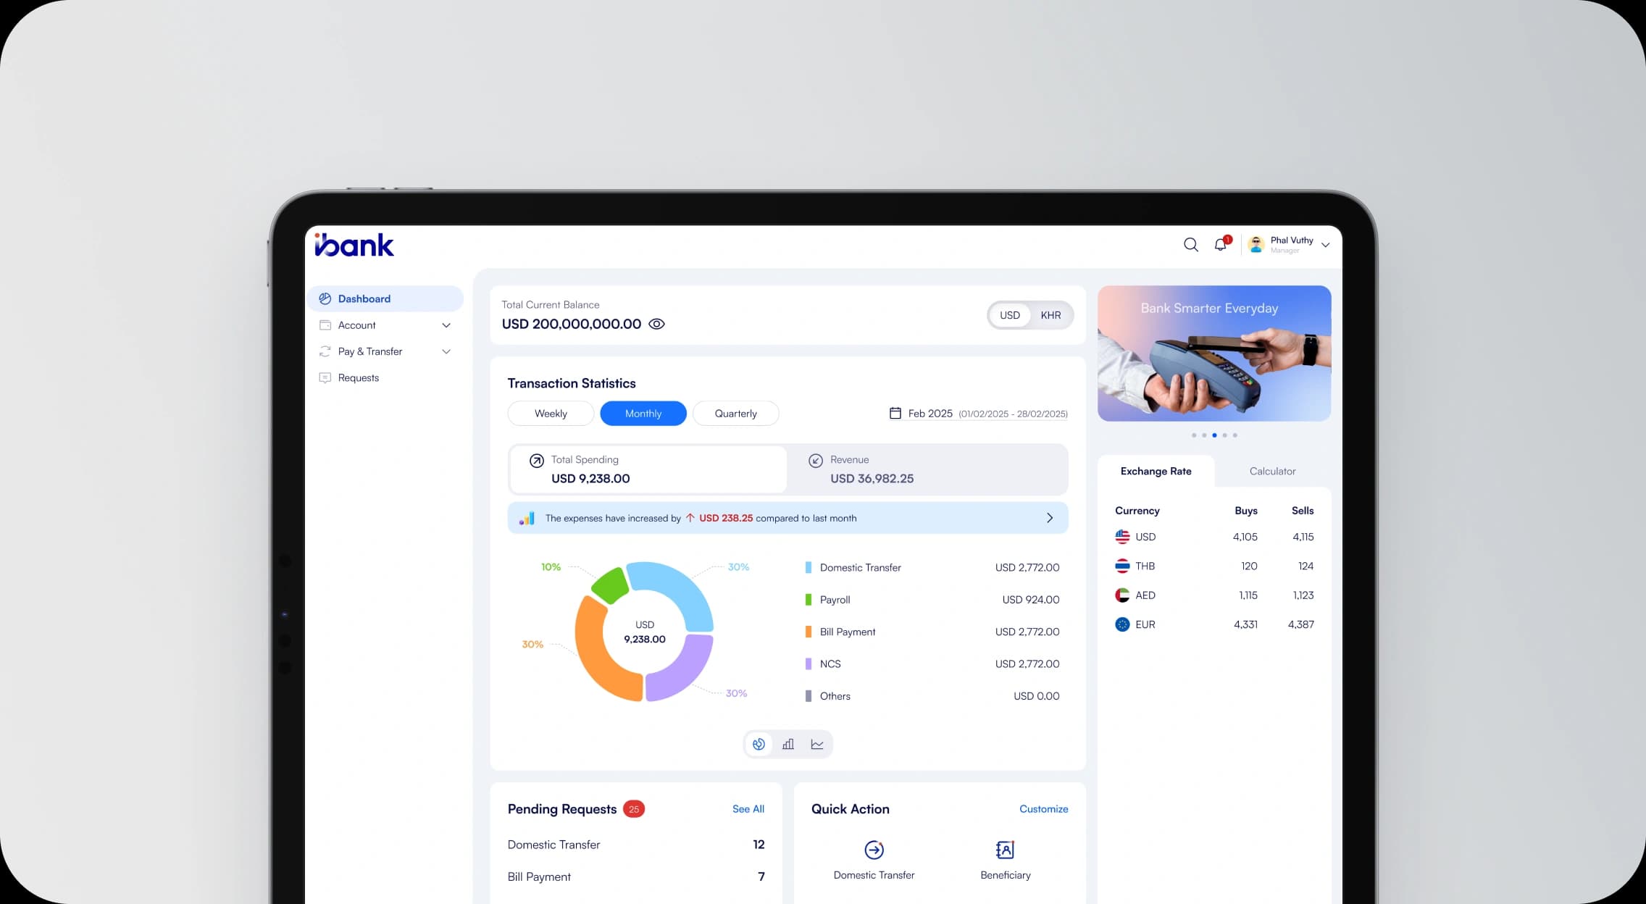This screenshot has height=904, width=1646.
Task: Click the USD 0.00 Others amount
Action: 1037,696
